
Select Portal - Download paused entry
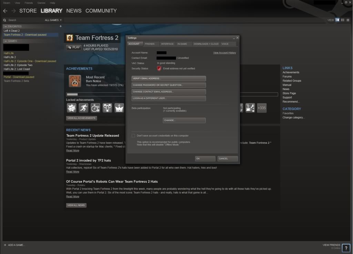tap(19, 77)
